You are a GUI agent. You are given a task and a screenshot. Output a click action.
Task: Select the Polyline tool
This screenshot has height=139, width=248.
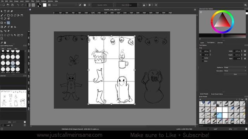click(19, 15)
